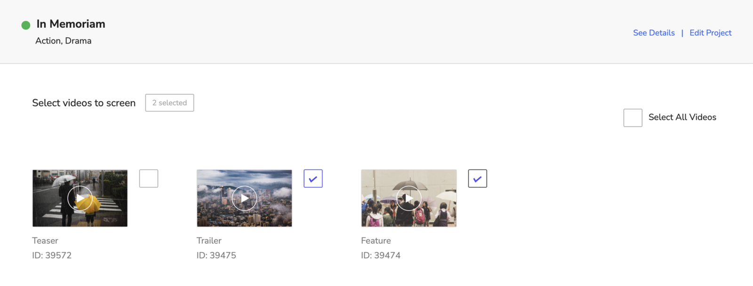Viewport: 753px width, 286px height.
Task: Check the Teaser video checkbox
Action: point(149,178)
